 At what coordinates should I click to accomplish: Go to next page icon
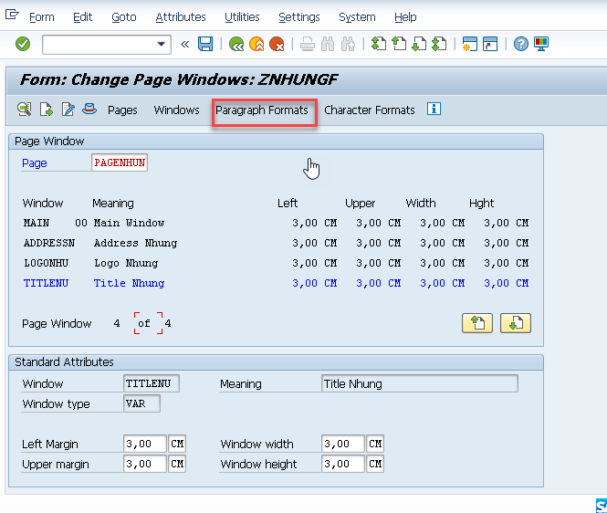(419, 44)
